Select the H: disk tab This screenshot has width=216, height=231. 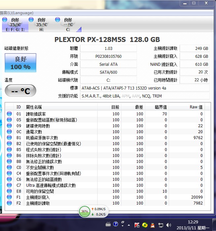42,24
